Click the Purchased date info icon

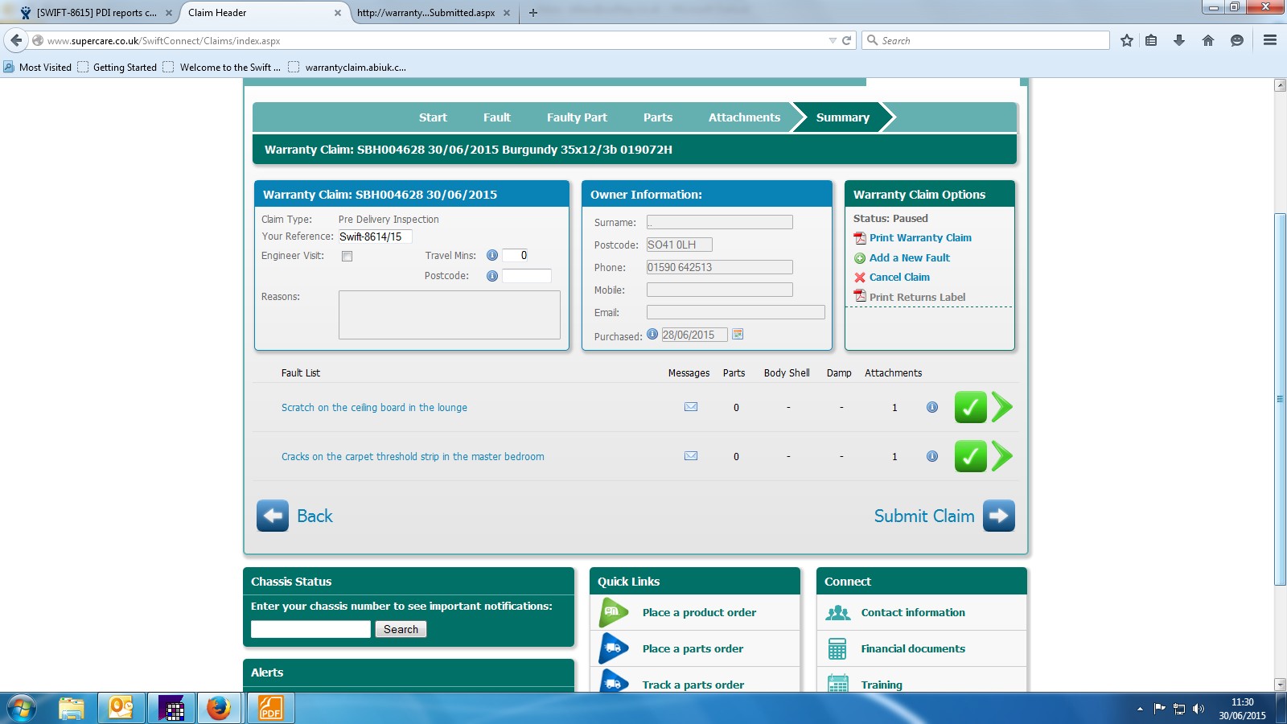652,335
